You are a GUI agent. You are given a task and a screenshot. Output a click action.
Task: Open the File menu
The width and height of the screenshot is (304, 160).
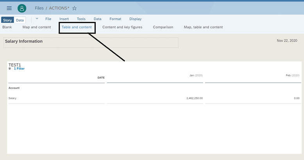pyautogui.click(x=48, y=19)
